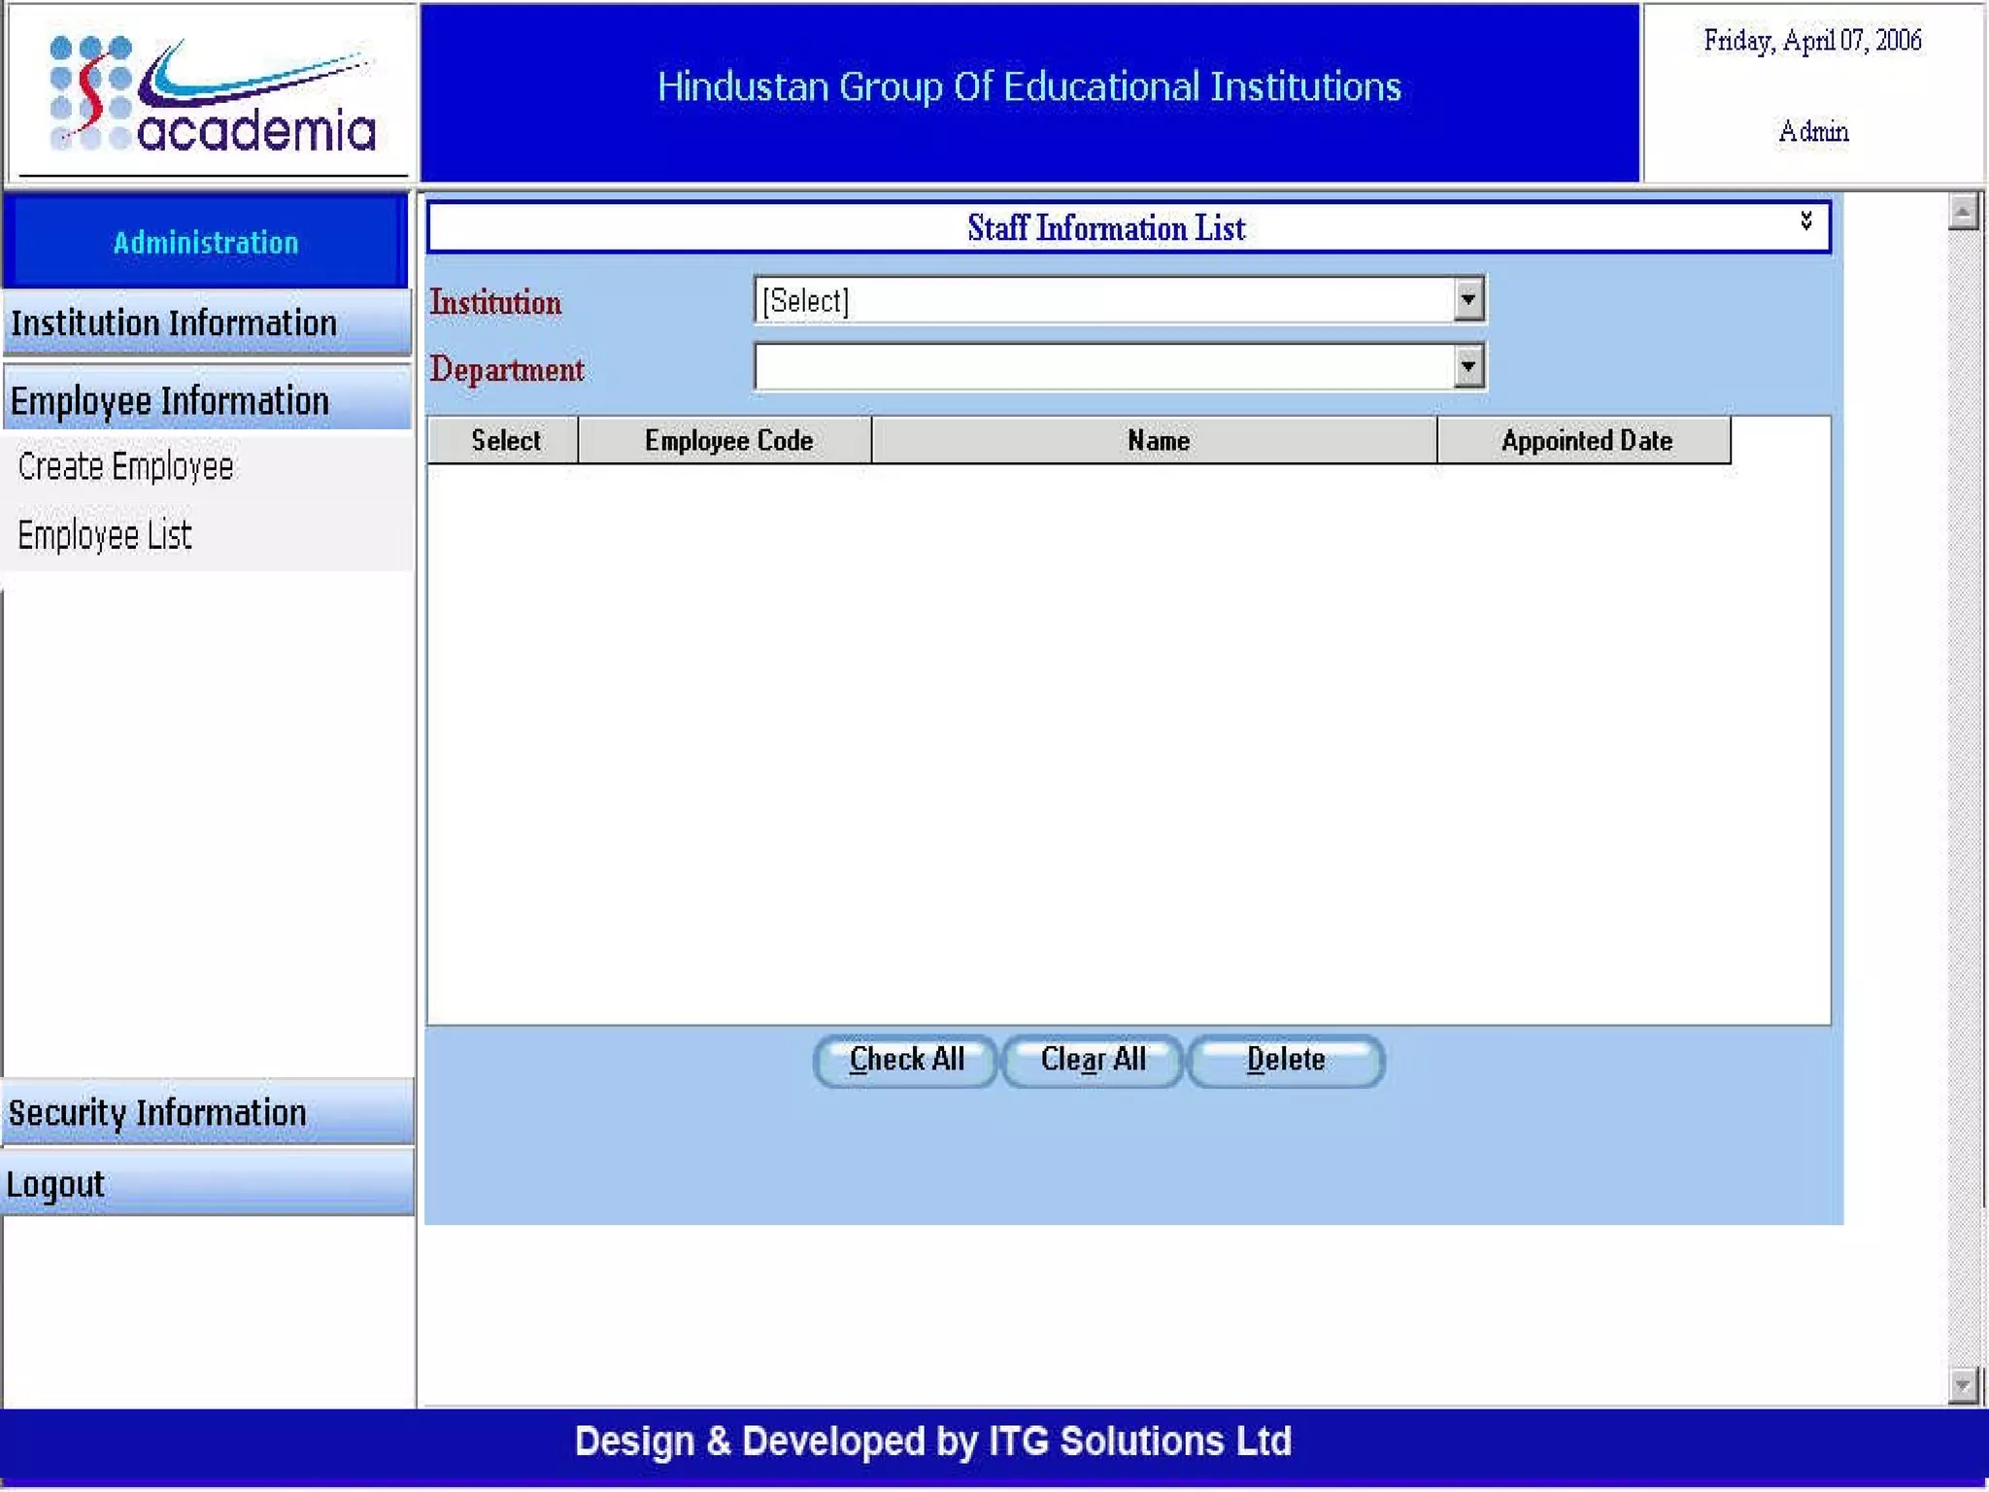Viewport: 1989px width, 1492px height.
Task: Click the Name column header
Action: pyautogui.click(x=1157, y=441)
